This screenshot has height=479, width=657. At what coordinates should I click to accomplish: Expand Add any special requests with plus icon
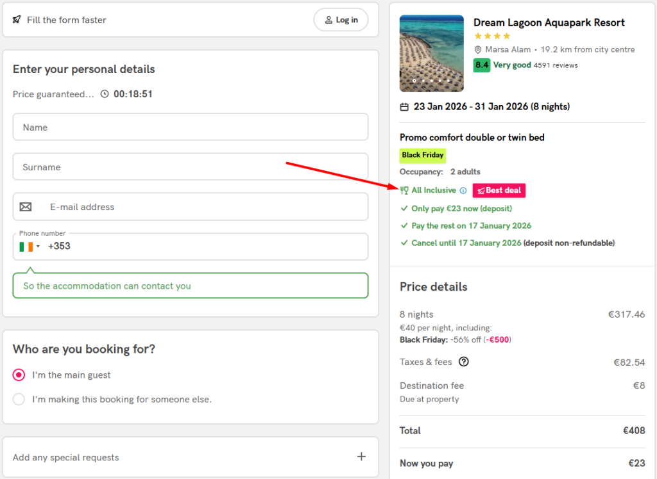(361, 457)
